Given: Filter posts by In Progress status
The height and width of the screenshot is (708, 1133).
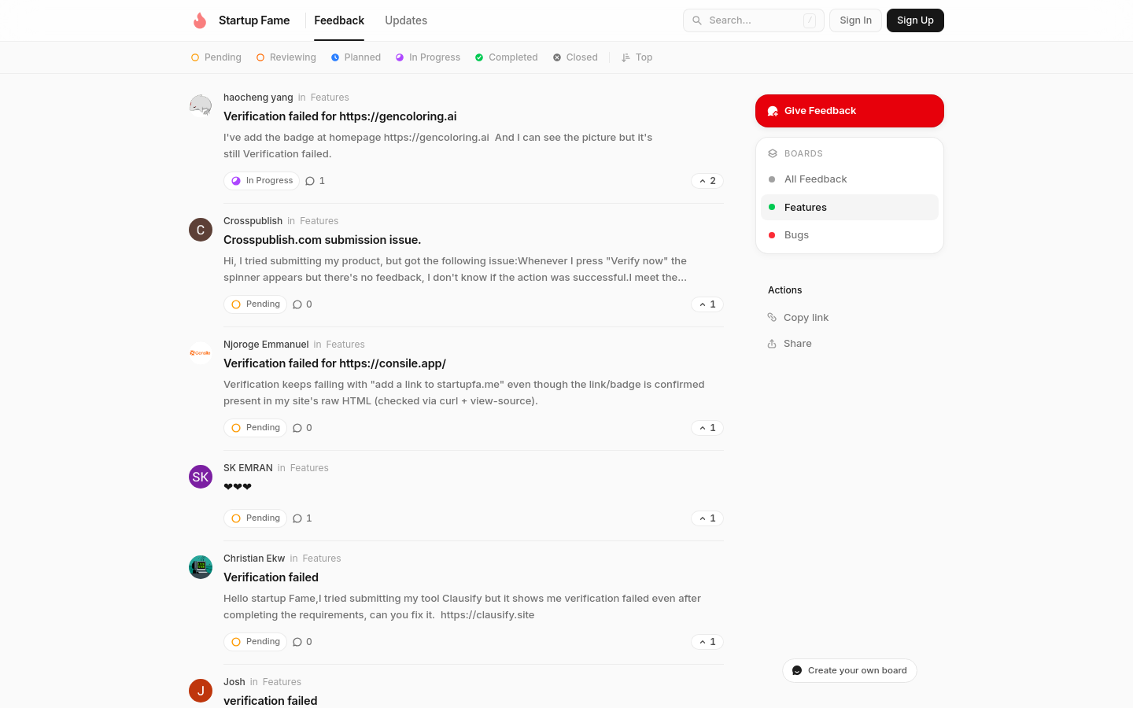Looking at the screenshot, I should [x=428, y=57].
